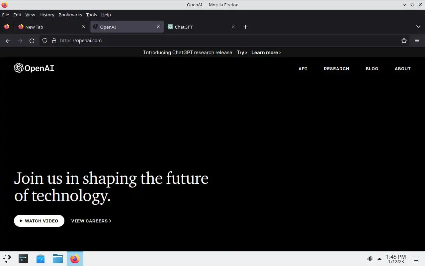Open the API navigation link
The width and height of the screenshot is (425, 266).
click(303, 68)
